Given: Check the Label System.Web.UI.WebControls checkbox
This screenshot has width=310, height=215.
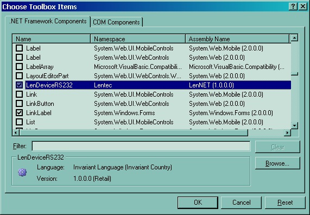Looking at the screenshot, I should 19,58.
